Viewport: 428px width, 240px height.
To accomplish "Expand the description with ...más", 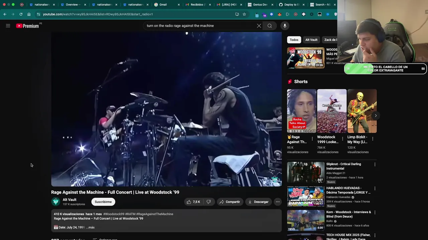I will pos(90,227).
